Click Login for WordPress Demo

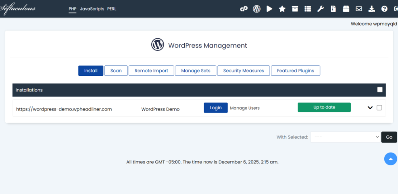216,108
